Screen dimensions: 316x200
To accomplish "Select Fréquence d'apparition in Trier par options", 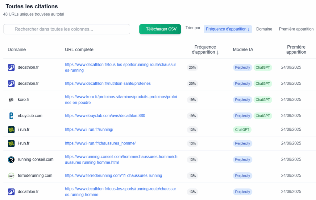I will point(228,29).
